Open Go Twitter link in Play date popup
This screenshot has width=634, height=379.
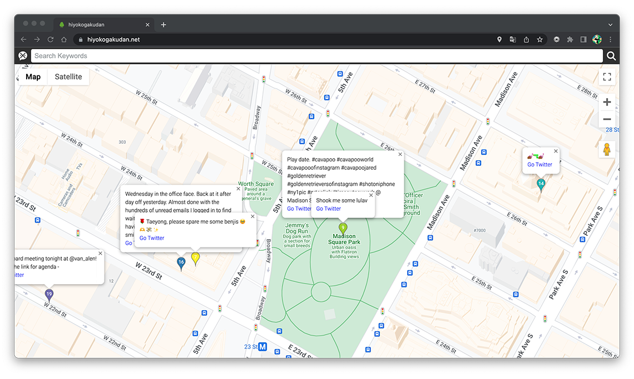click(299, 209)
